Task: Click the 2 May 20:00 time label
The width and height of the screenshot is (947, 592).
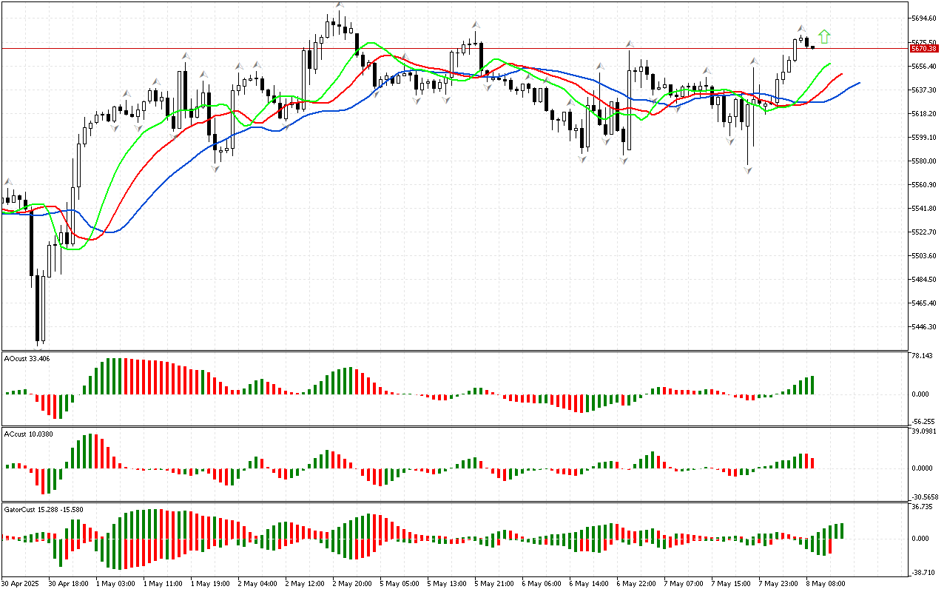Action: (x=351, y=583)
